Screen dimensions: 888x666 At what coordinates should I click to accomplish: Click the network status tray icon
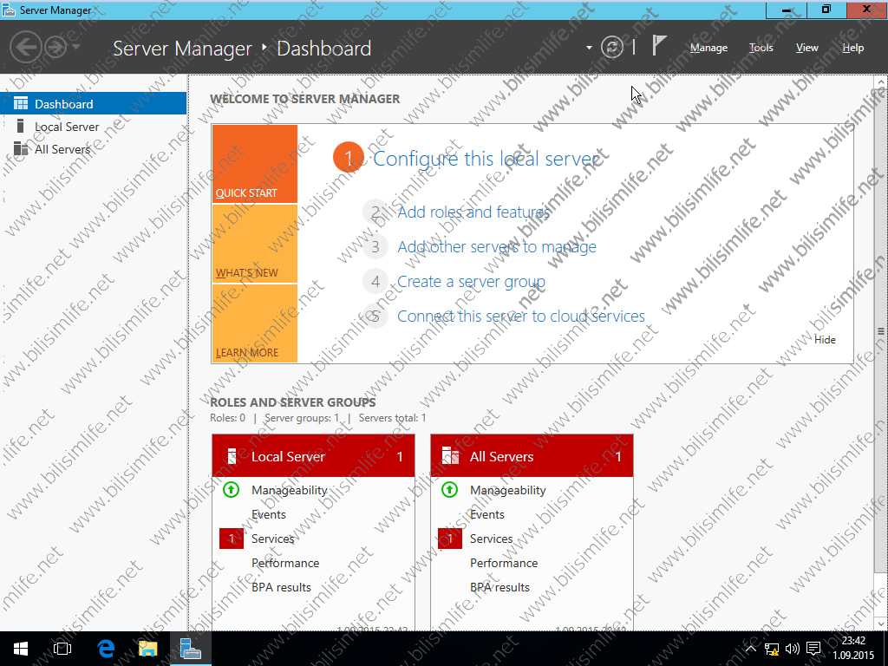pyautogui.click(x=771, y=649)
